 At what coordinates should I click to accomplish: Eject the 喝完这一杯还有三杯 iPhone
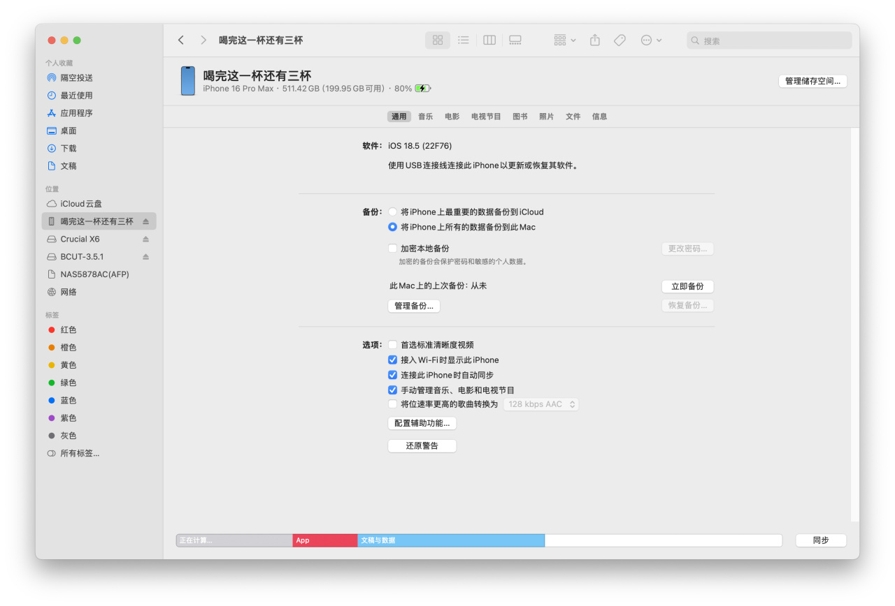pos(146,221)
